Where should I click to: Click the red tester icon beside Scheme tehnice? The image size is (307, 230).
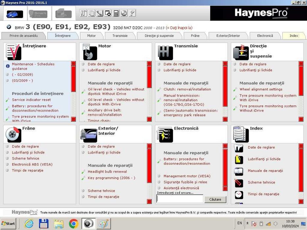coord(239,183)
